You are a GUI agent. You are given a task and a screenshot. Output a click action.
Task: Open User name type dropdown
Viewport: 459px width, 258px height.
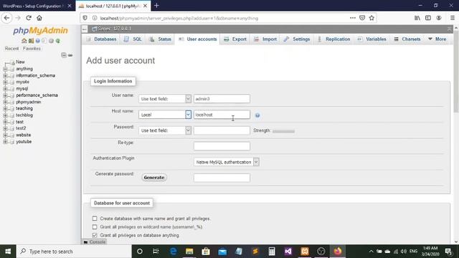165,99
